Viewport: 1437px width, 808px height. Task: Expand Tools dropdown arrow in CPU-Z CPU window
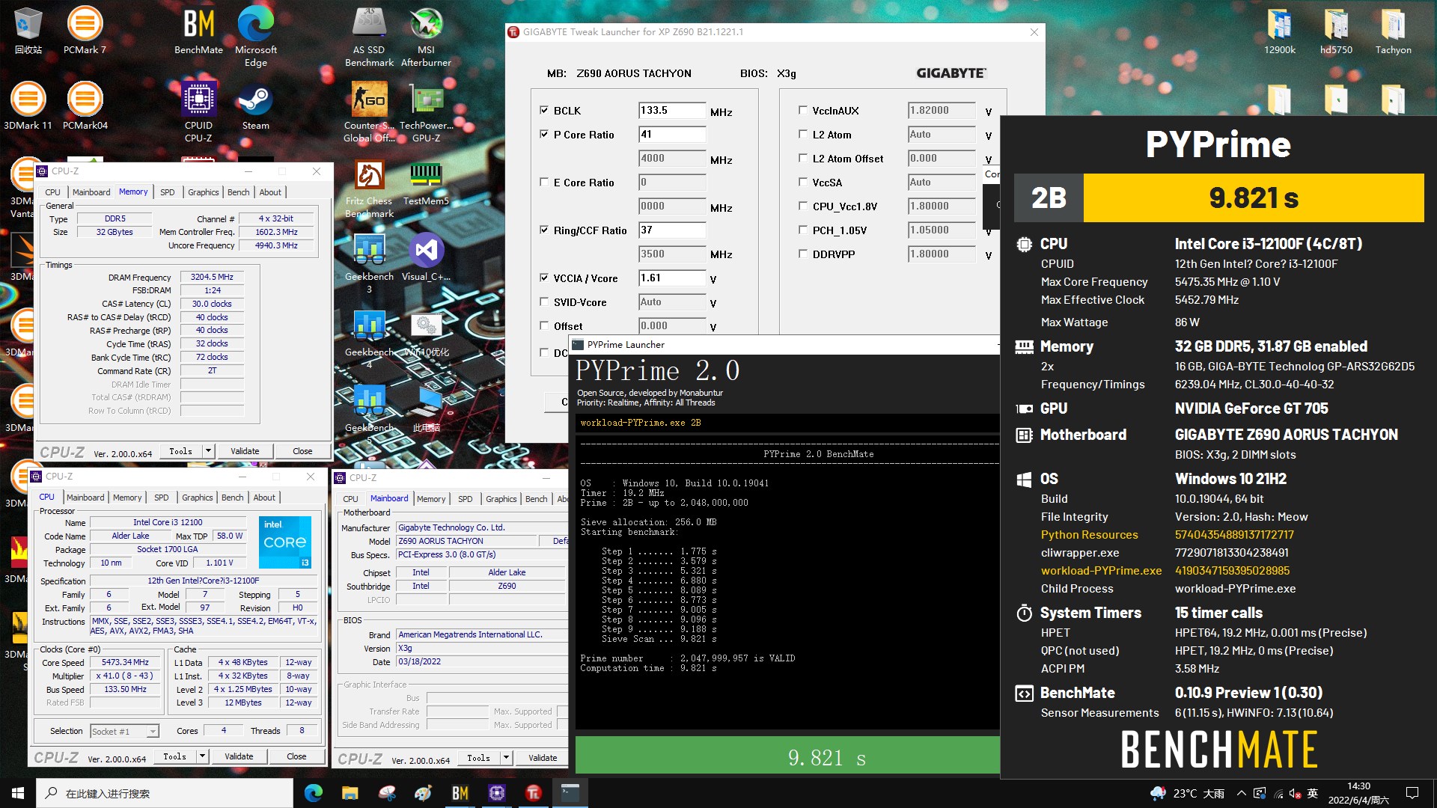(202, 756)
